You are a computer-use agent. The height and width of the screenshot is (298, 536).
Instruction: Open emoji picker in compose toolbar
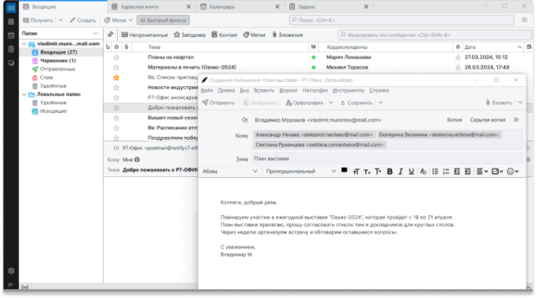point(512,172)
